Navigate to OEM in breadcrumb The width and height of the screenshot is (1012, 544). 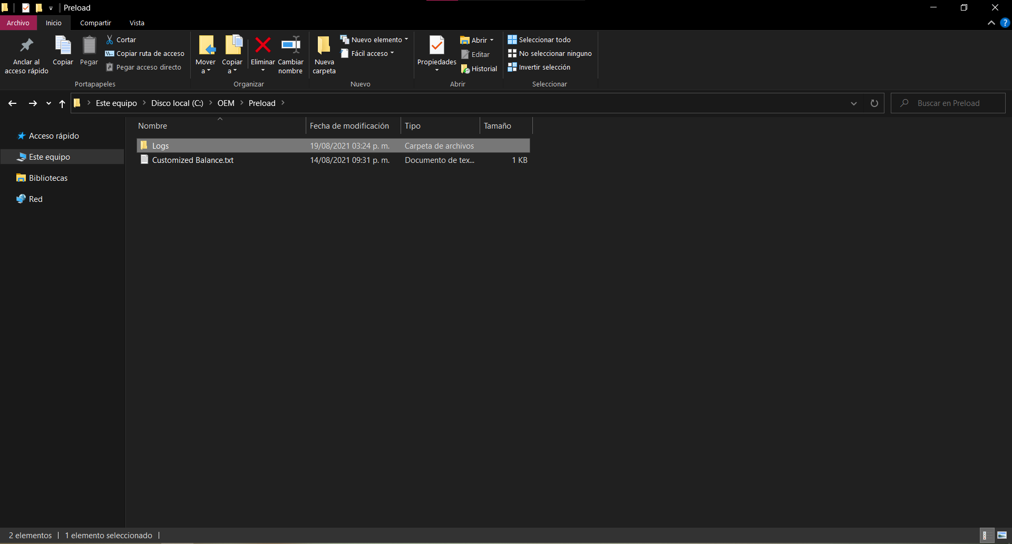pos(226,103)
